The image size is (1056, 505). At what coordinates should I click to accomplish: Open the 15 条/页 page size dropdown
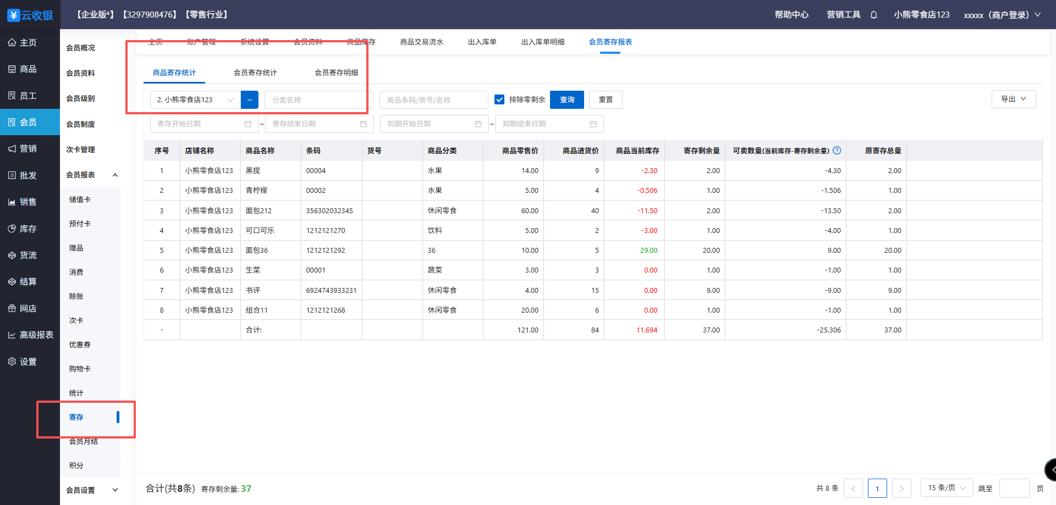[x=947, y=488]
